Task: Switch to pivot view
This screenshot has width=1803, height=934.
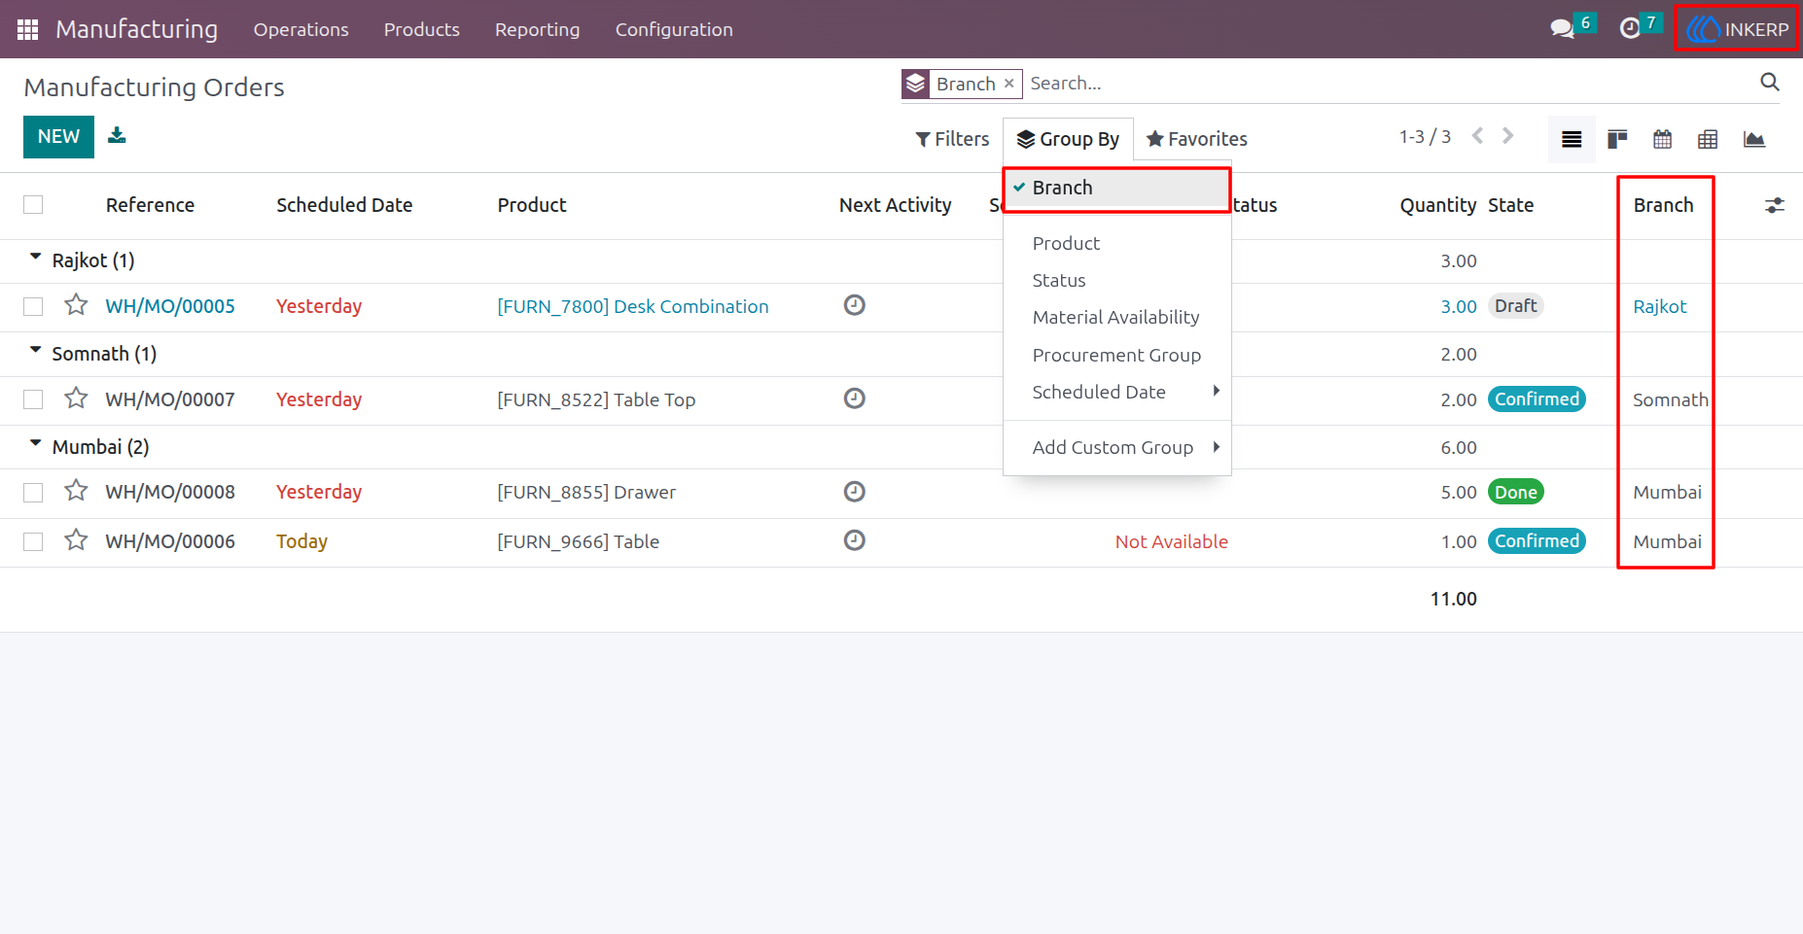Action: [x=1708, y=139]
